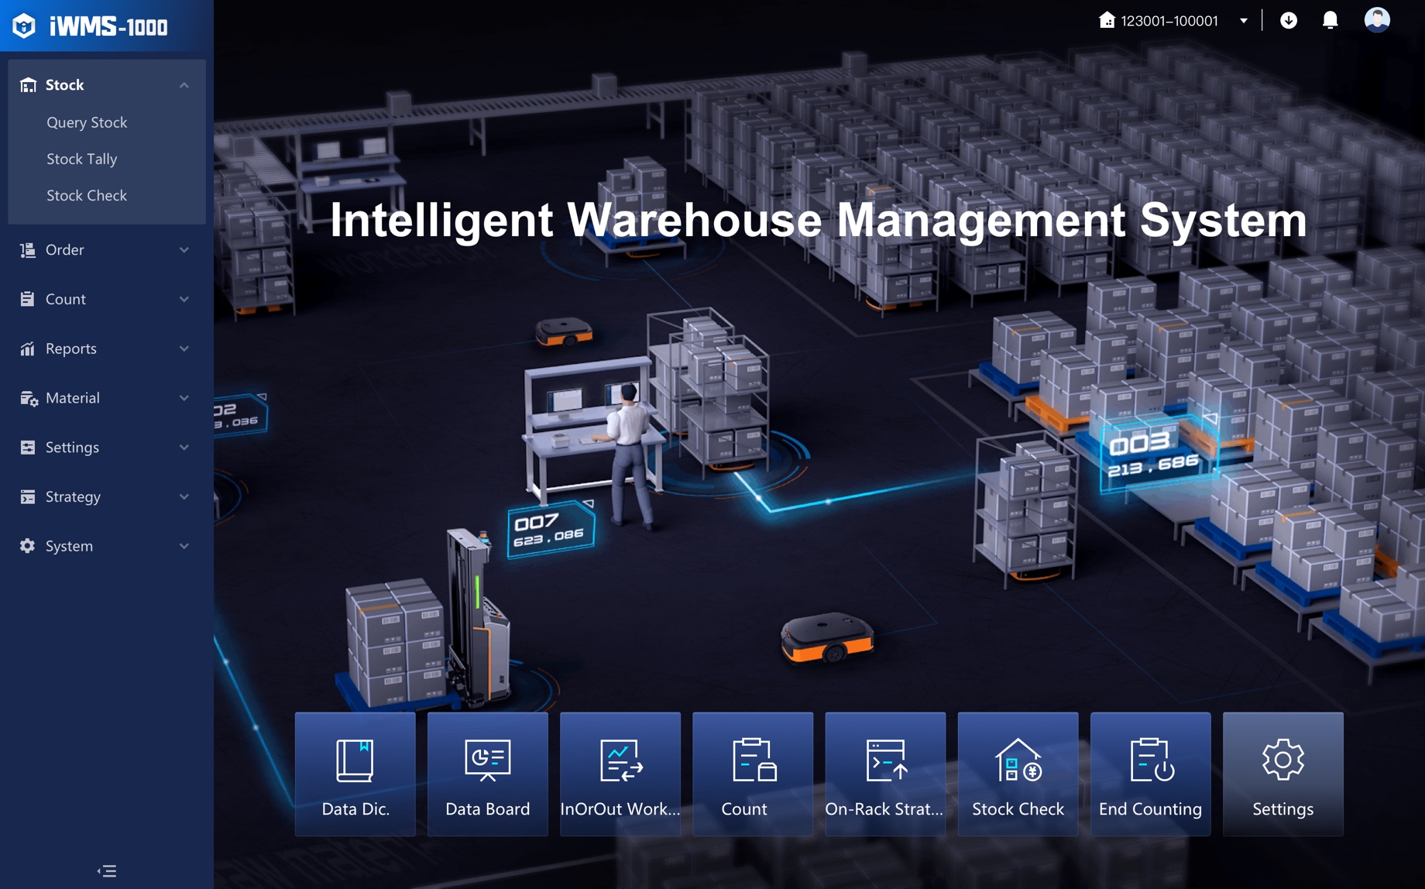The image size is (1425, 889).
Task: Open the Count shortcut tile
Action: (752, 773)
